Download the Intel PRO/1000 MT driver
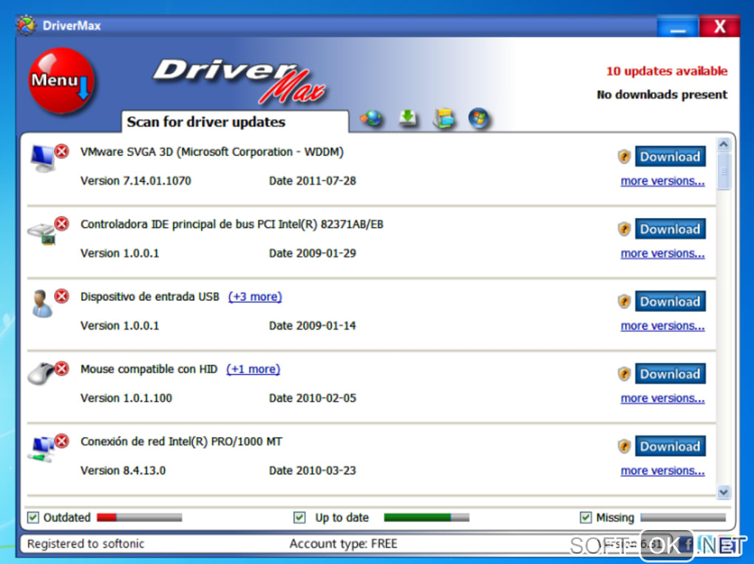Image resolution: width=754 pixels, height=564 pixels. tap(670, 446)
